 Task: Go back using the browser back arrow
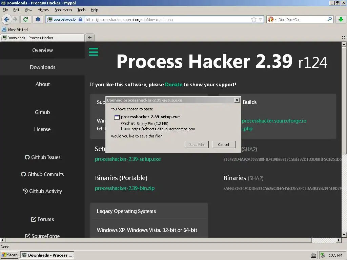(7, 19)
